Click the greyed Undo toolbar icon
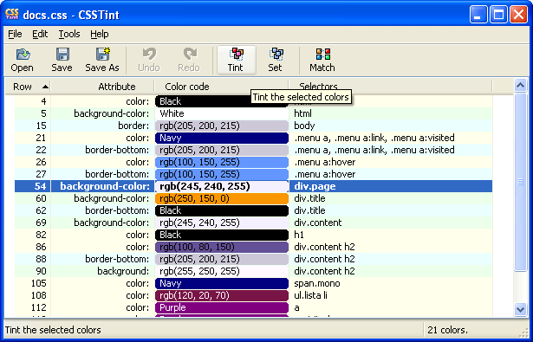533x342 pixels. (x=149, y=60)
